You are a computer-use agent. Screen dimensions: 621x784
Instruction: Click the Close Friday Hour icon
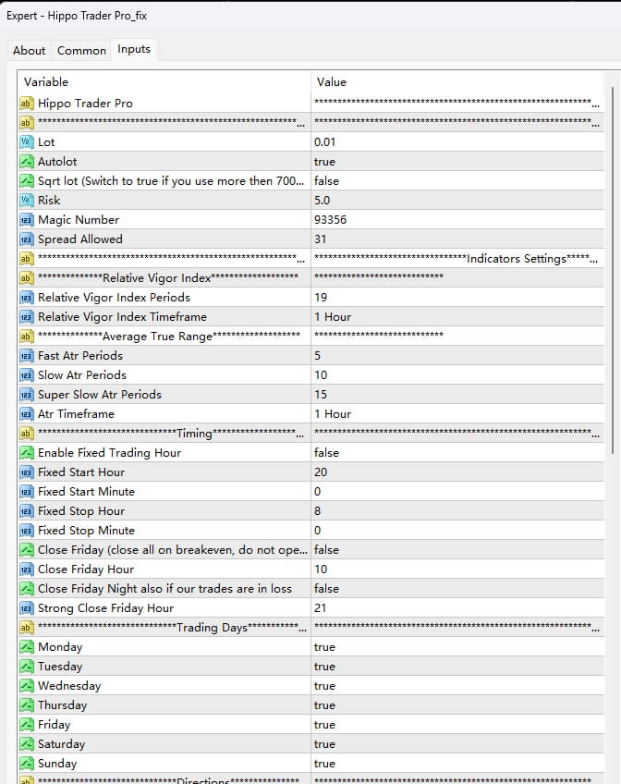click(x=26, y=570)
